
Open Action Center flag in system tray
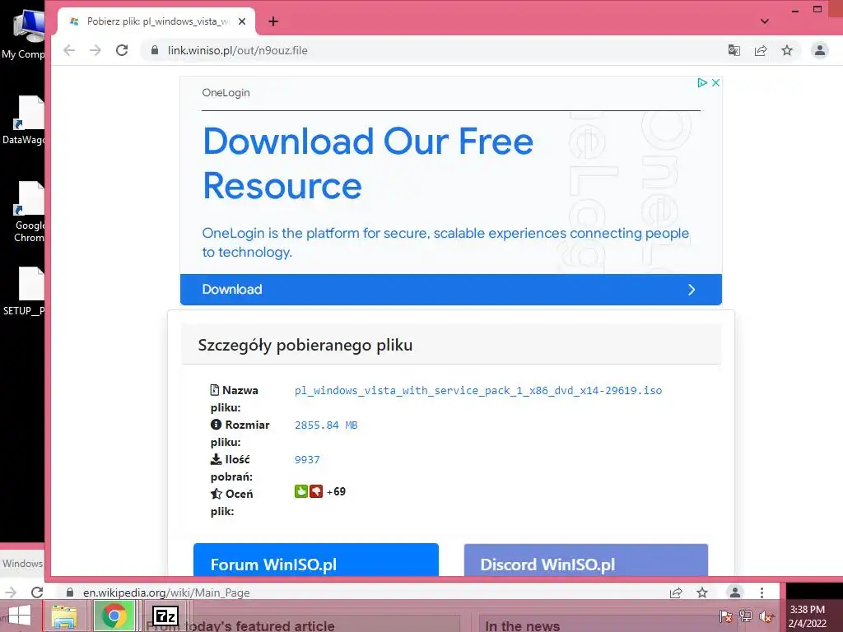click(x=725, y=616)
